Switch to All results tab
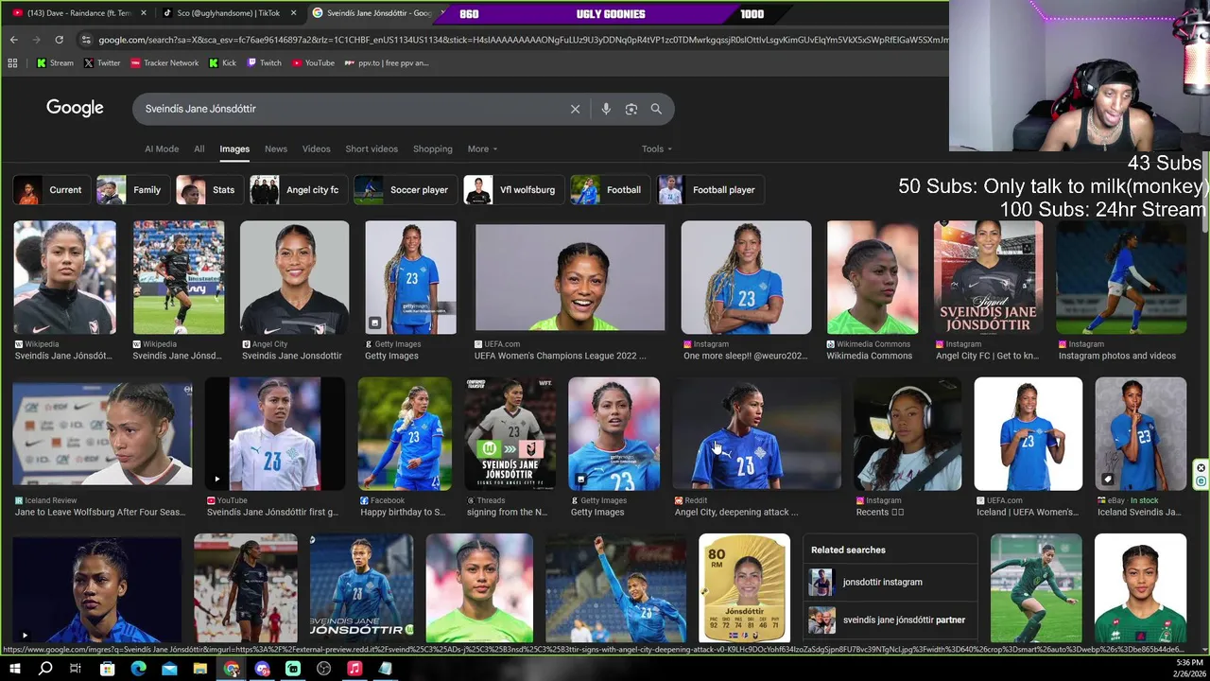The width and height of the screenshot is (1210, 681). (199, 148)
